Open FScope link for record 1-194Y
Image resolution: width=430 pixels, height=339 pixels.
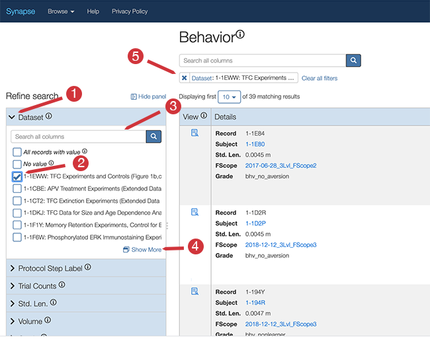(x=280, y=324)
